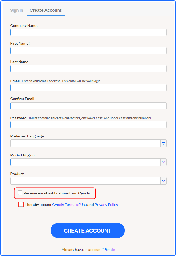This screenshot has height=256, width=176.
Task: Focus the Confirm Email field
Action: 88,106
